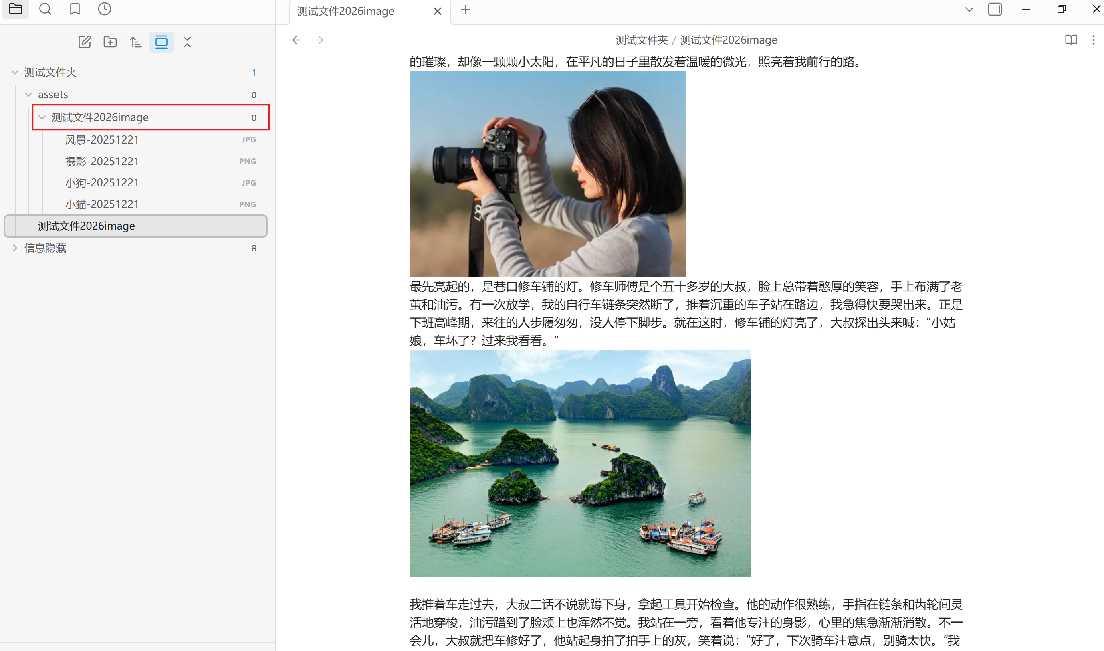
Task: Click 测试文件夹 in the breadcrumb path
Action: click(642, 40)
